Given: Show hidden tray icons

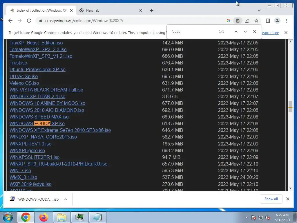Looking at the screenshot, I should (247, 217).
